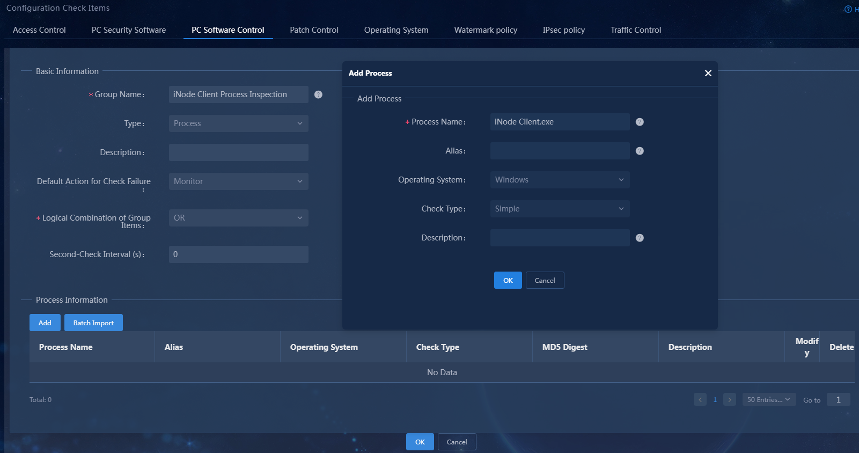This screenshot has height=453, width=859.
Task: Click OK in Add Process dialog
Action: pyautogui.click(x=508, y=280)
